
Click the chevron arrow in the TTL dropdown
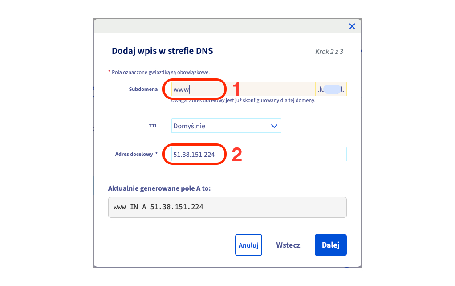pyautogui.click(x=274, y=126)
